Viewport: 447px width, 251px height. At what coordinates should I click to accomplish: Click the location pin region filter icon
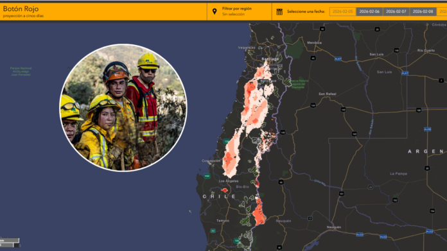tap(215, 12)
